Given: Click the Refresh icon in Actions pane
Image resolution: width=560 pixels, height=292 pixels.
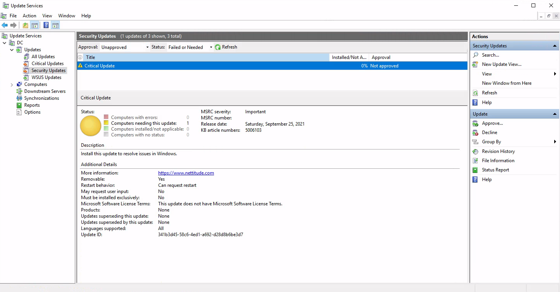Looking at the screenshot, I should click(476, 93).
